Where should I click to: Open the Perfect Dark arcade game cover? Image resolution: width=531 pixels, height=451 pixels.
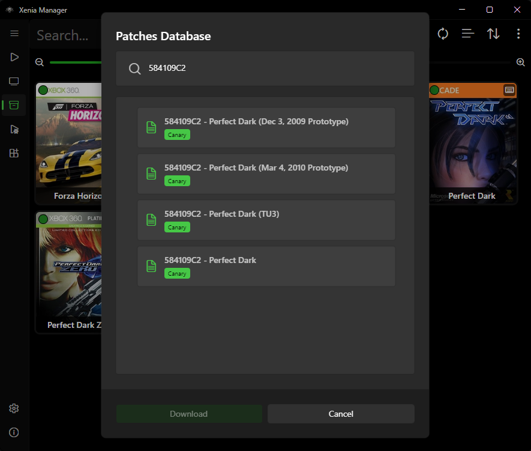click(473, 144)
